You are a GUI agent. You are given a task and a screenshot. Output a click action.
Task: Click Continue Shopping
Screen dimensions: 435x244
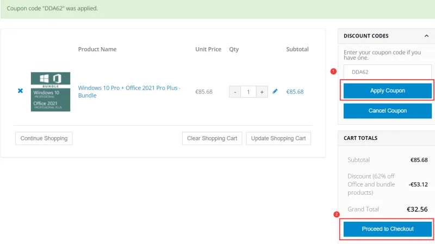(x=43, y=138)
